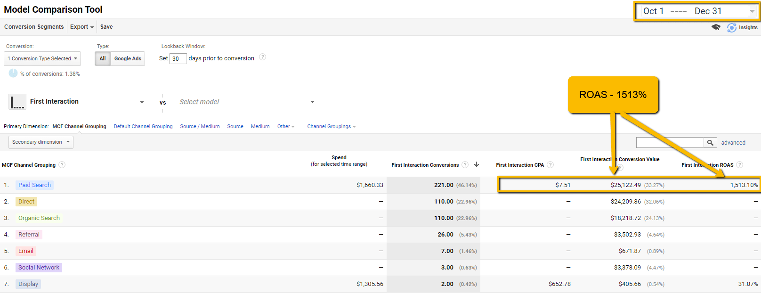
Task: Open the Referral channel
Action: [x=29, y=235]
